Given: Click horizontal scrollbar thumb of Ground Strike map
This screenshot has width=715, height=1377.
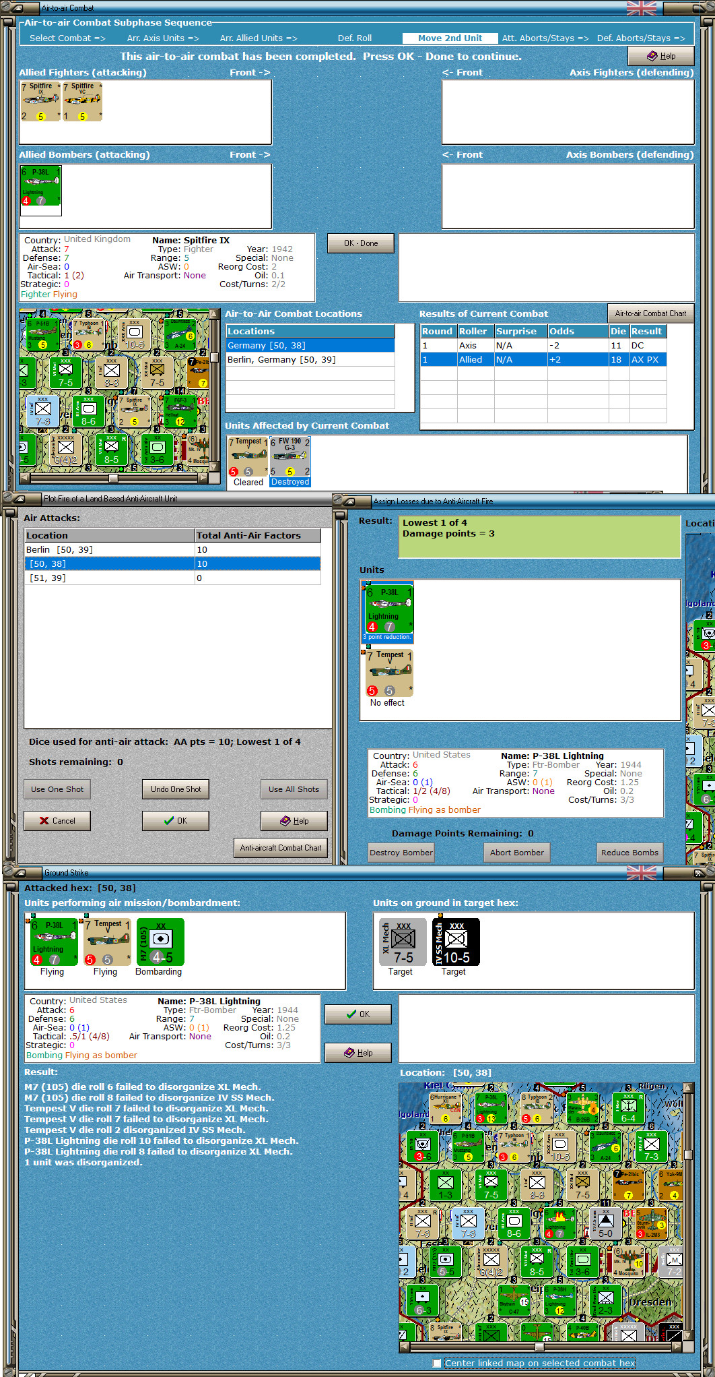Looking at the screenshot, I should (539, 1347).
